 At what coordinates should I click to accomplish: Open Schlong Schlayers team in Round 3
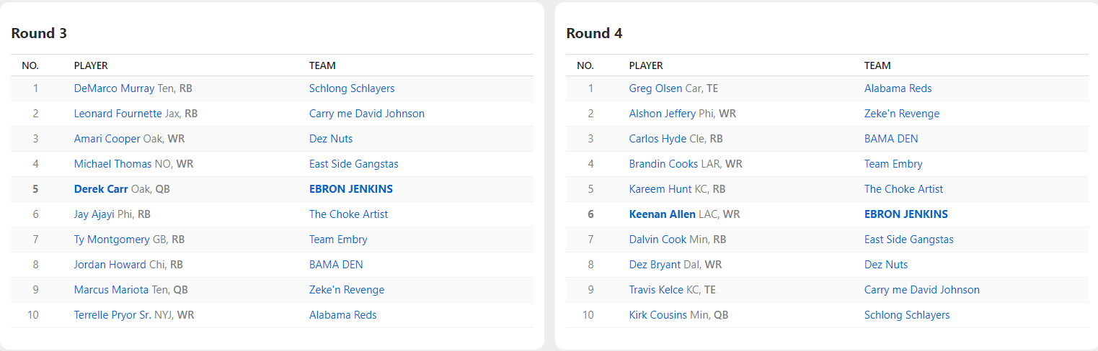coord(352,88)
